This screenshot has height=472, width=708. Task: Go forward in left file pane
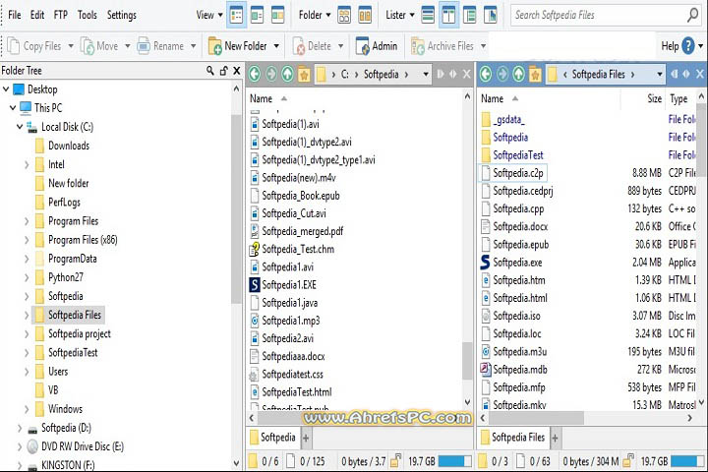click(x=271, y=74)
